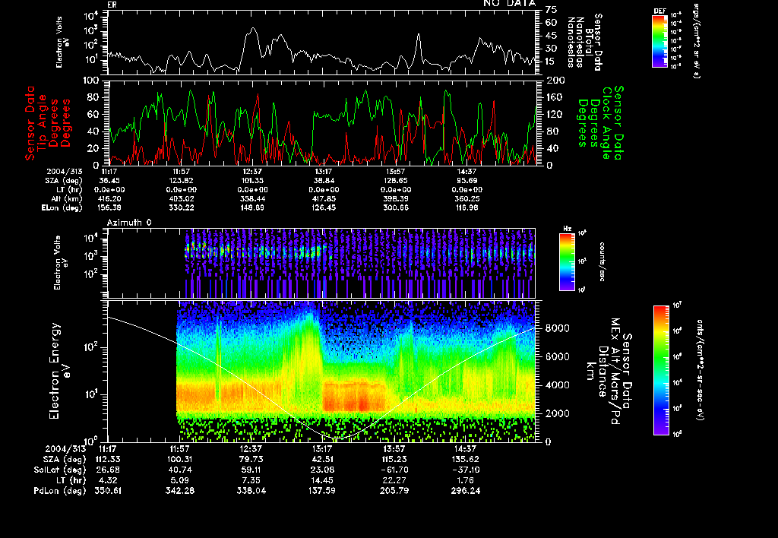Image resolution: width=778 pixels, height=538 pixels.
Task: Click the local time value 1.76
Action: pyautogui.click(x=466, y=480)
